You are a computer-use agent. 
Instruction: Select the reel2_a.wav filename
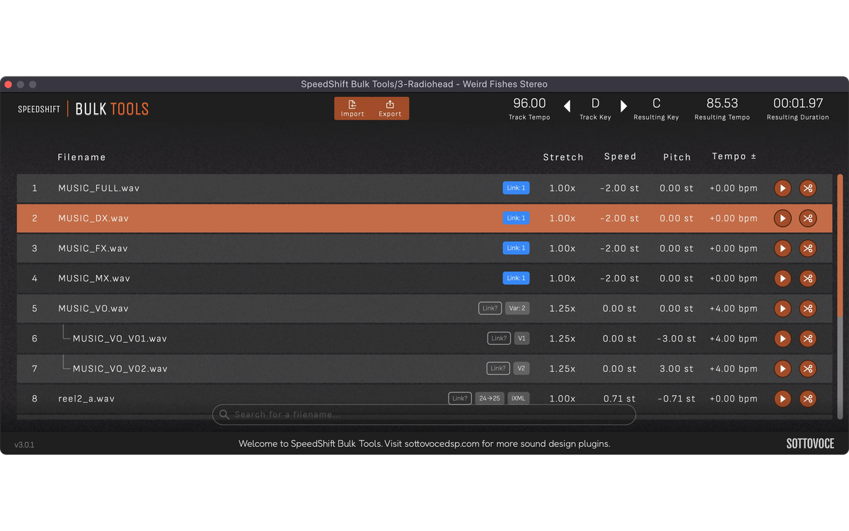(x=86, y=399)
